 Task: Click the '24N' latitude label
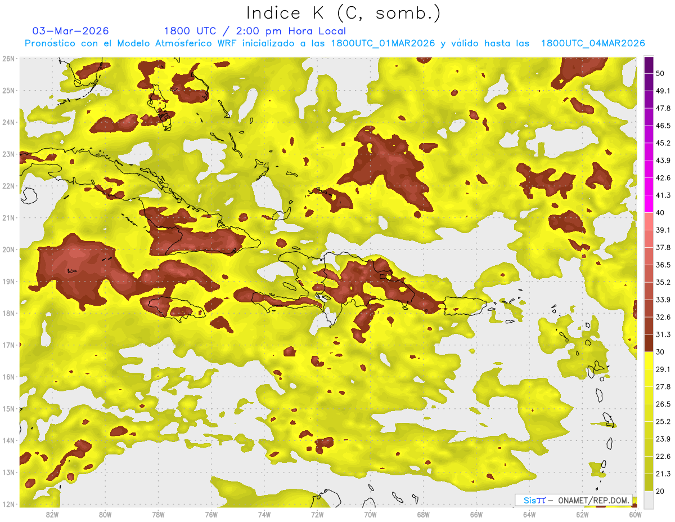click(8, 122)
